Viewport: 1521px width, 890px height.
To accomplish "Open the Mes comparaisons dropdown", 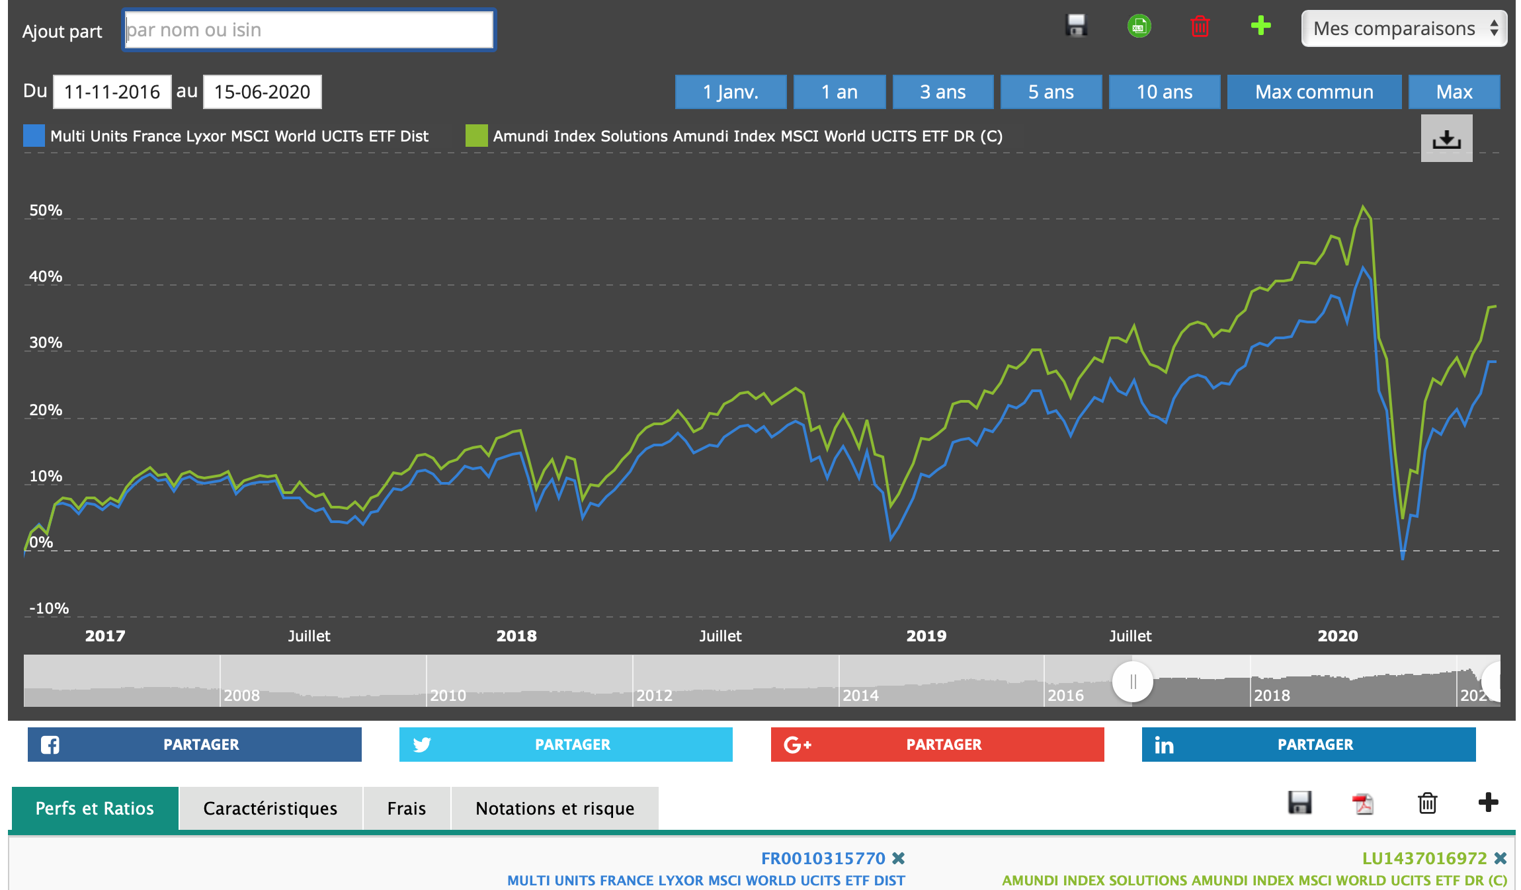I will pyautogui.click(x=1403, y=28).
